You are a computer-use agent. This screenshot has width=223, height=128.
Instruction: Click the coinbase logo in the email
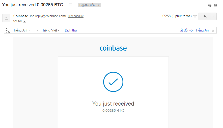113,48
